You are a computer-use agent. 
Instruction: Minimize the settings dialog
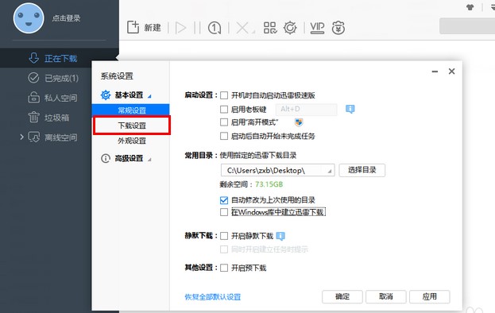pos(435,72)
